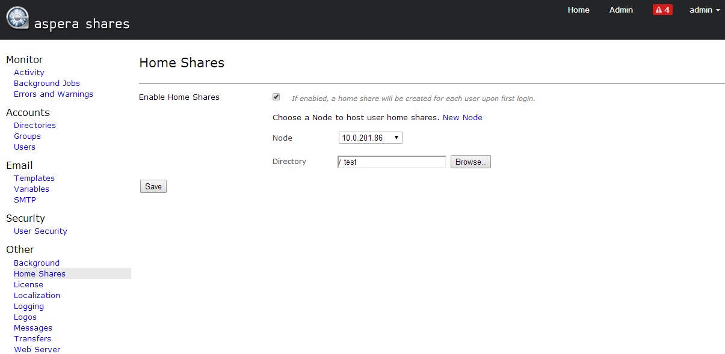Click the Save button
This screenshot has width=725, height=354.
coord(153,186)
